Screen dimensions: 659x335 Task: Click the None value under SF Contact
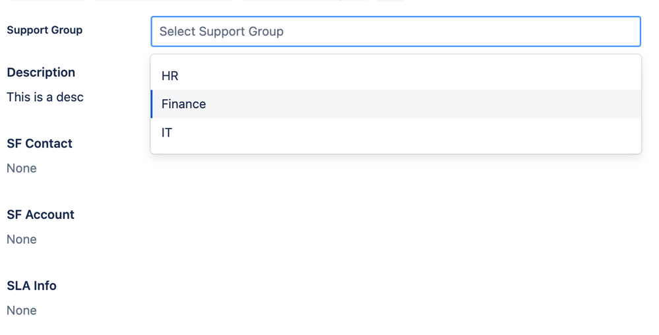(22, 168)
